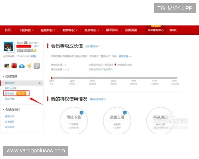Open the gray f icon
The height and width of the screenshot is (159, 199).
[37, 66]
